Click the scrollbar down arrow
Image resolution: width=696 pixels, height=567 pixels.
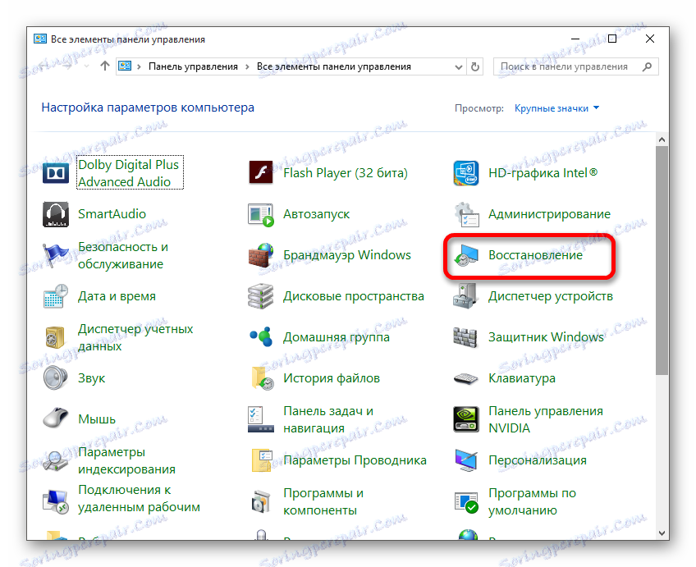[x=662, y=533]
